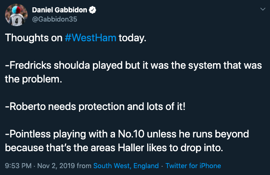Click the blue verified badge next to the name
Image resolution: width=270 pixels, height=175 pixels.
click(92, 10)
